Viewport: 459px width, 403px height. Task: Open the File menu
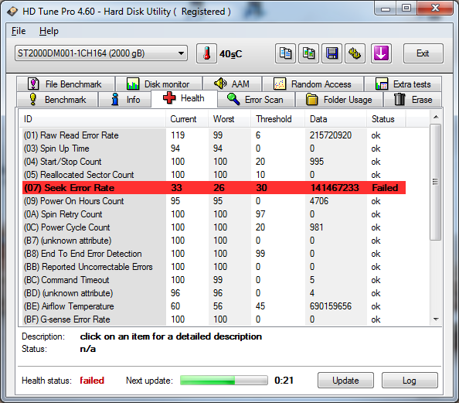tap(19, 31)
